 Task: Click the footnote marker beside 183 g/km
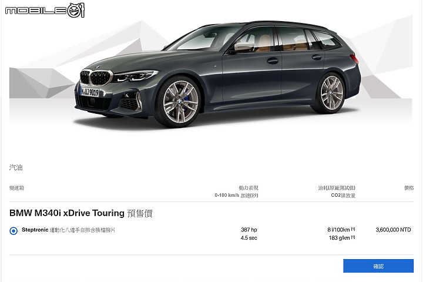(353, 237)
